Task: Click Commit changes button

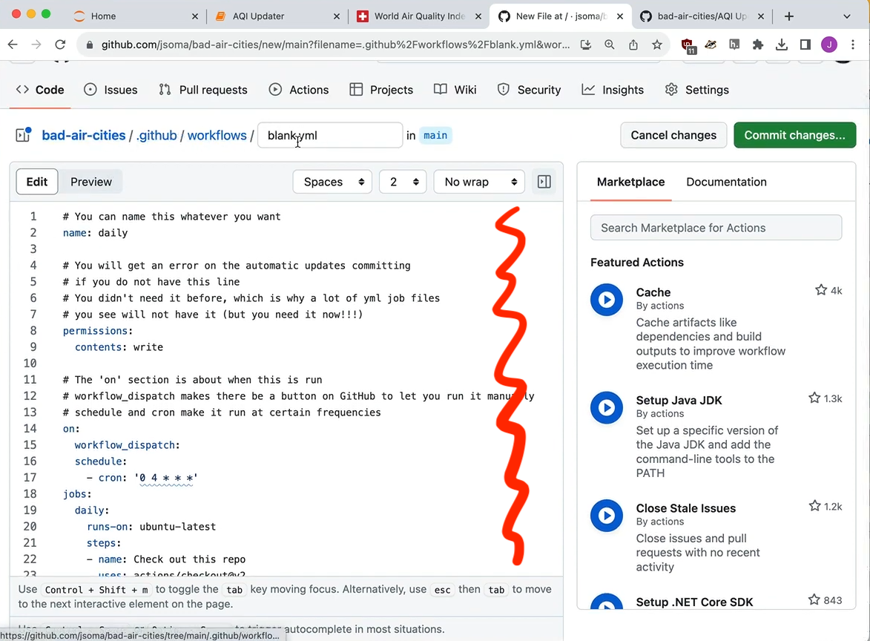Action: pyautogui.click(x=794, y=136)
